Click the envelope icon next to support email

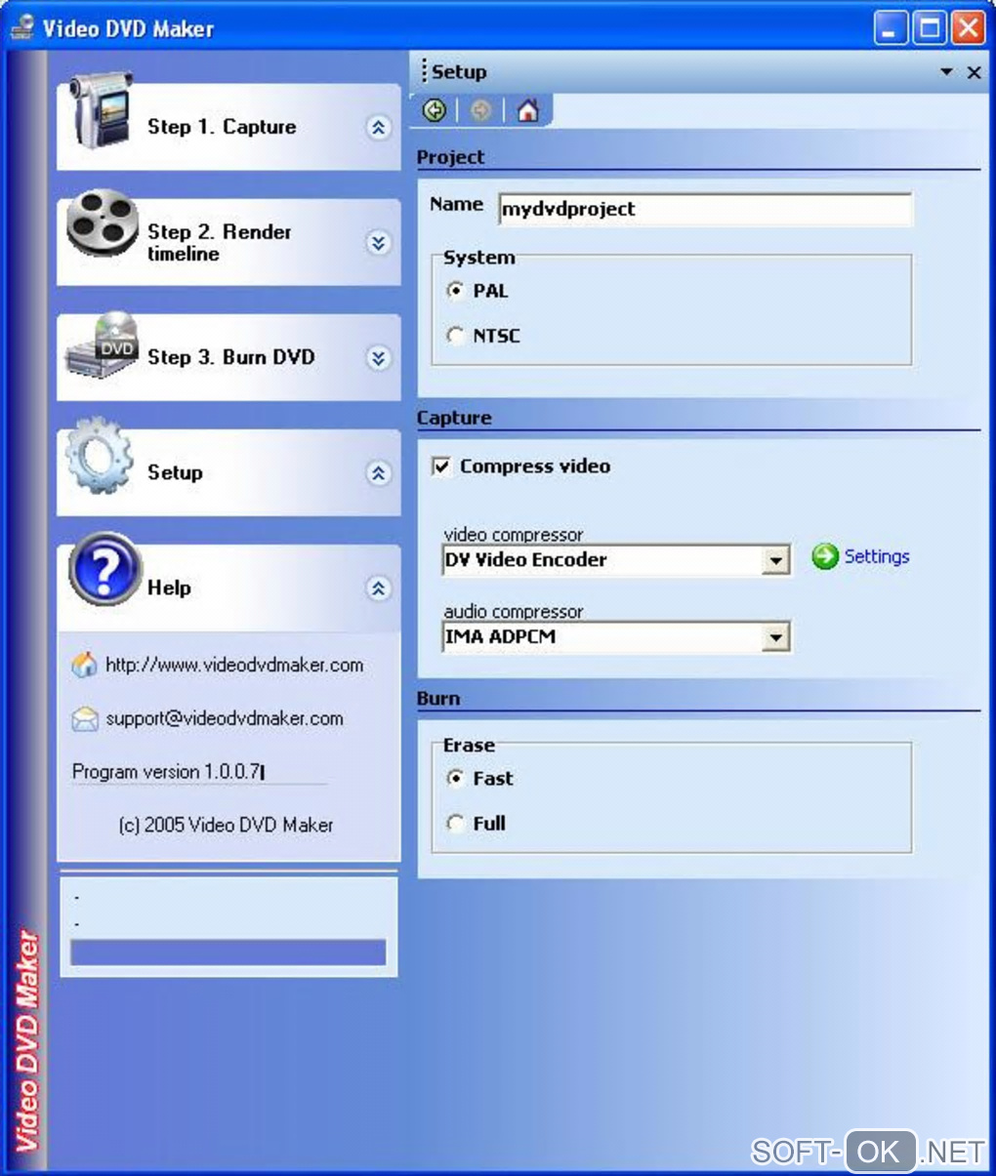pos(85,719)
